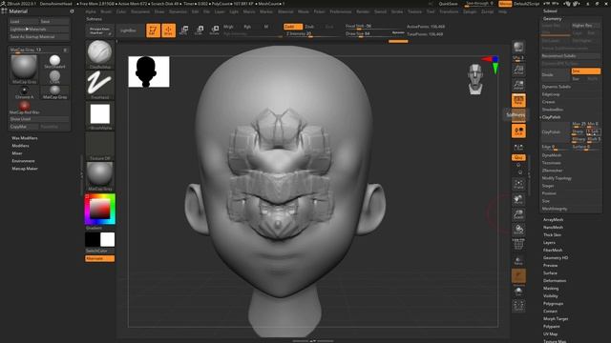The width and height of the screenshot is (611, 343).
Task: Expand the Mixer section
Action: 17,153
